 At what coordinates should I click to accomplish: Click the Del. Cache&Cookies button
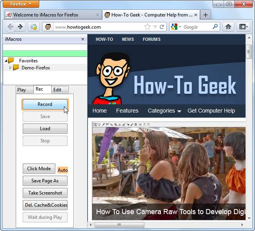pyautogui.click(x=45, y=205)
